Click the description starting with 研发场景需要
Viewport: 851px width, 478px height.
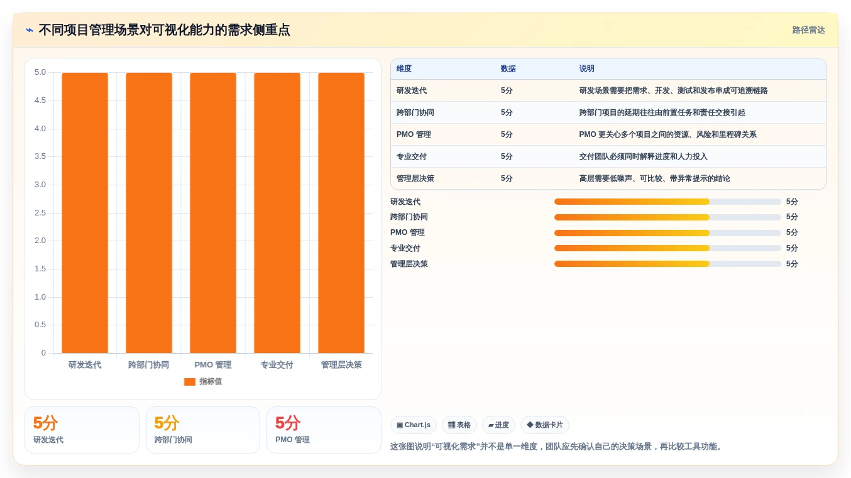[674, 91]
